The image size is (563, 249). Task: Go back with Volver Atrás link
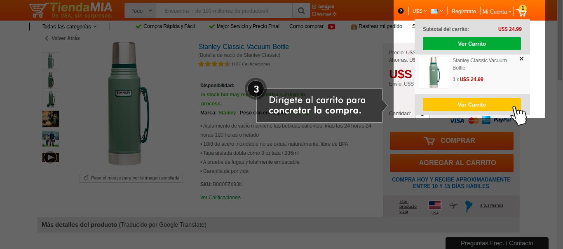[66, 38]
